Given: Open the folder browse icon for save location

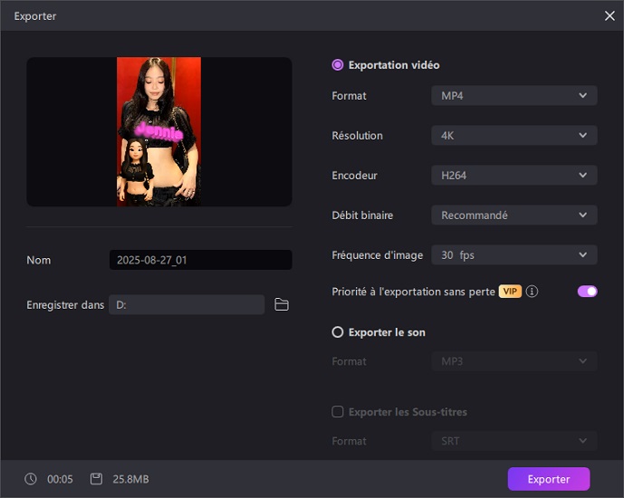Looking at the screenshot, I should [282, 305].
